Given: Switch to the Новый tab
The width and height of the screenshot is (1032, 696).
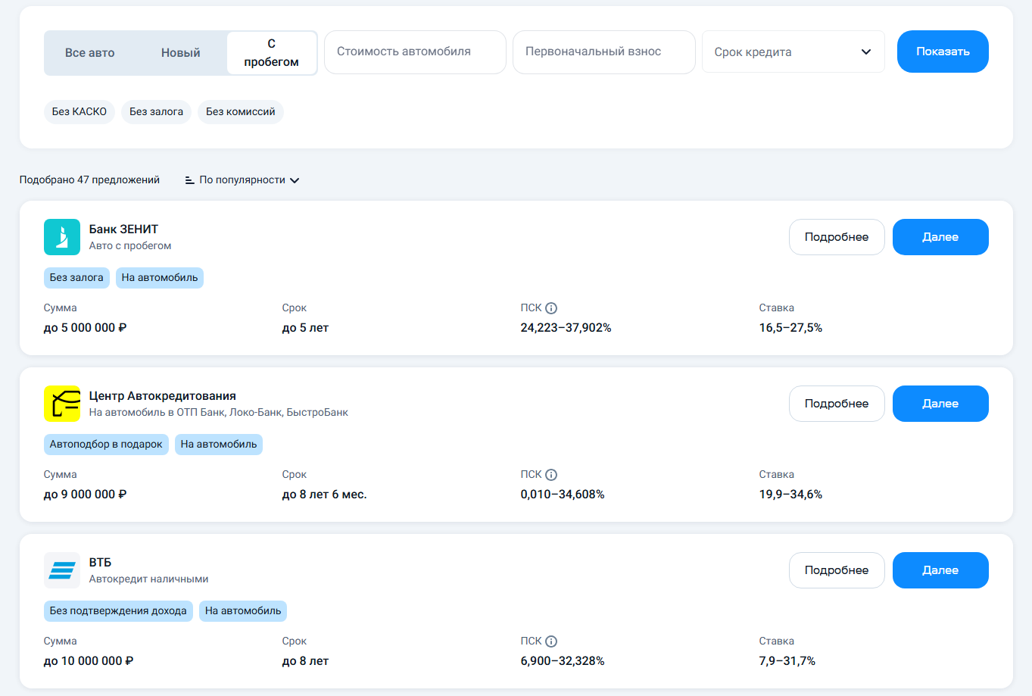Looking at the screenshot, I should [181, 53].
